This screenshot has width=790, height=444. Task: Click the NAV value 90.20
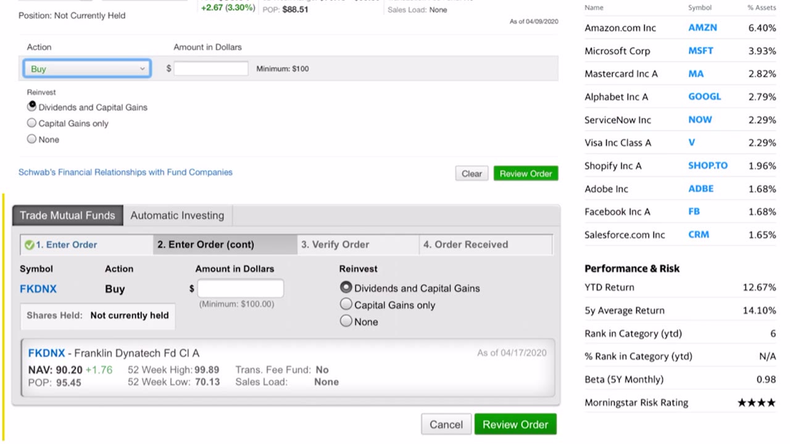point(69,370)
